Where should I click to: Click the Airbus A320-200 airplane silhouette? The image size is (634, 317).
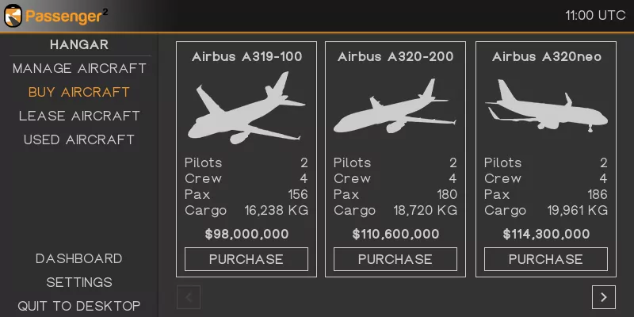click(x=395, y=115)
